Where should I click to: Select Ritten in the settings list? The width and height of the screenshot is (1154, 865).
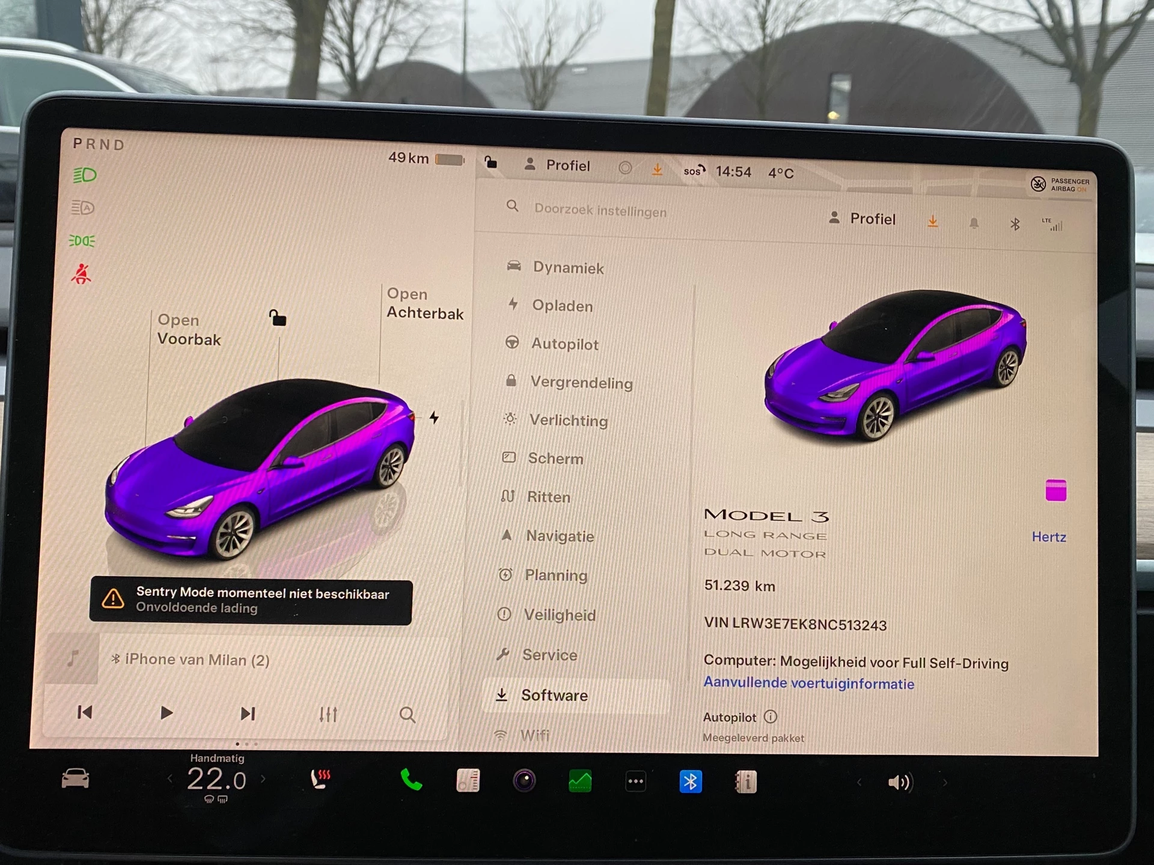[535, 497]
